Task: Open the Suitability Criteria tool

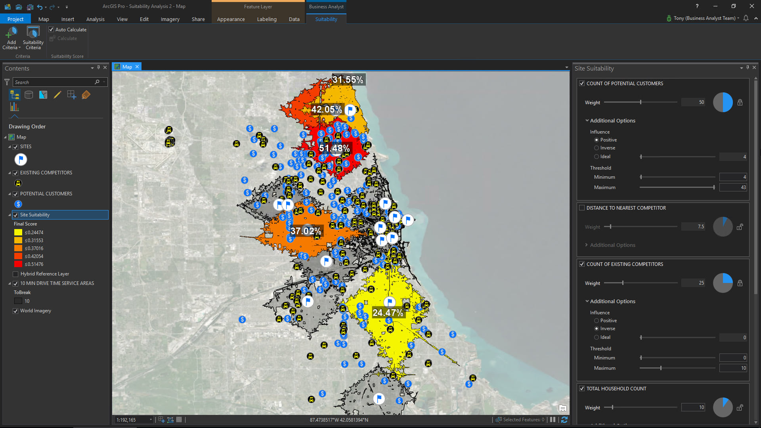Action: click(33, 33)
